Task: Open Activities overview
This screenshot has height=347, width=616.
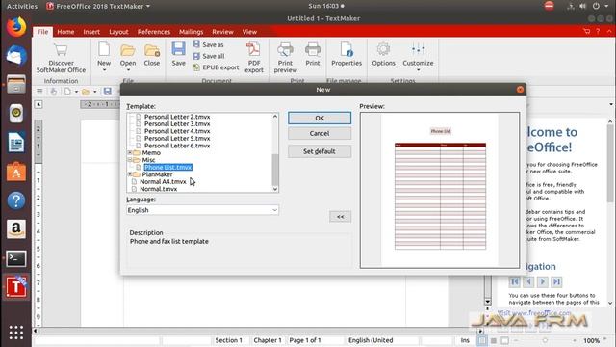Action: click(22, 6)
